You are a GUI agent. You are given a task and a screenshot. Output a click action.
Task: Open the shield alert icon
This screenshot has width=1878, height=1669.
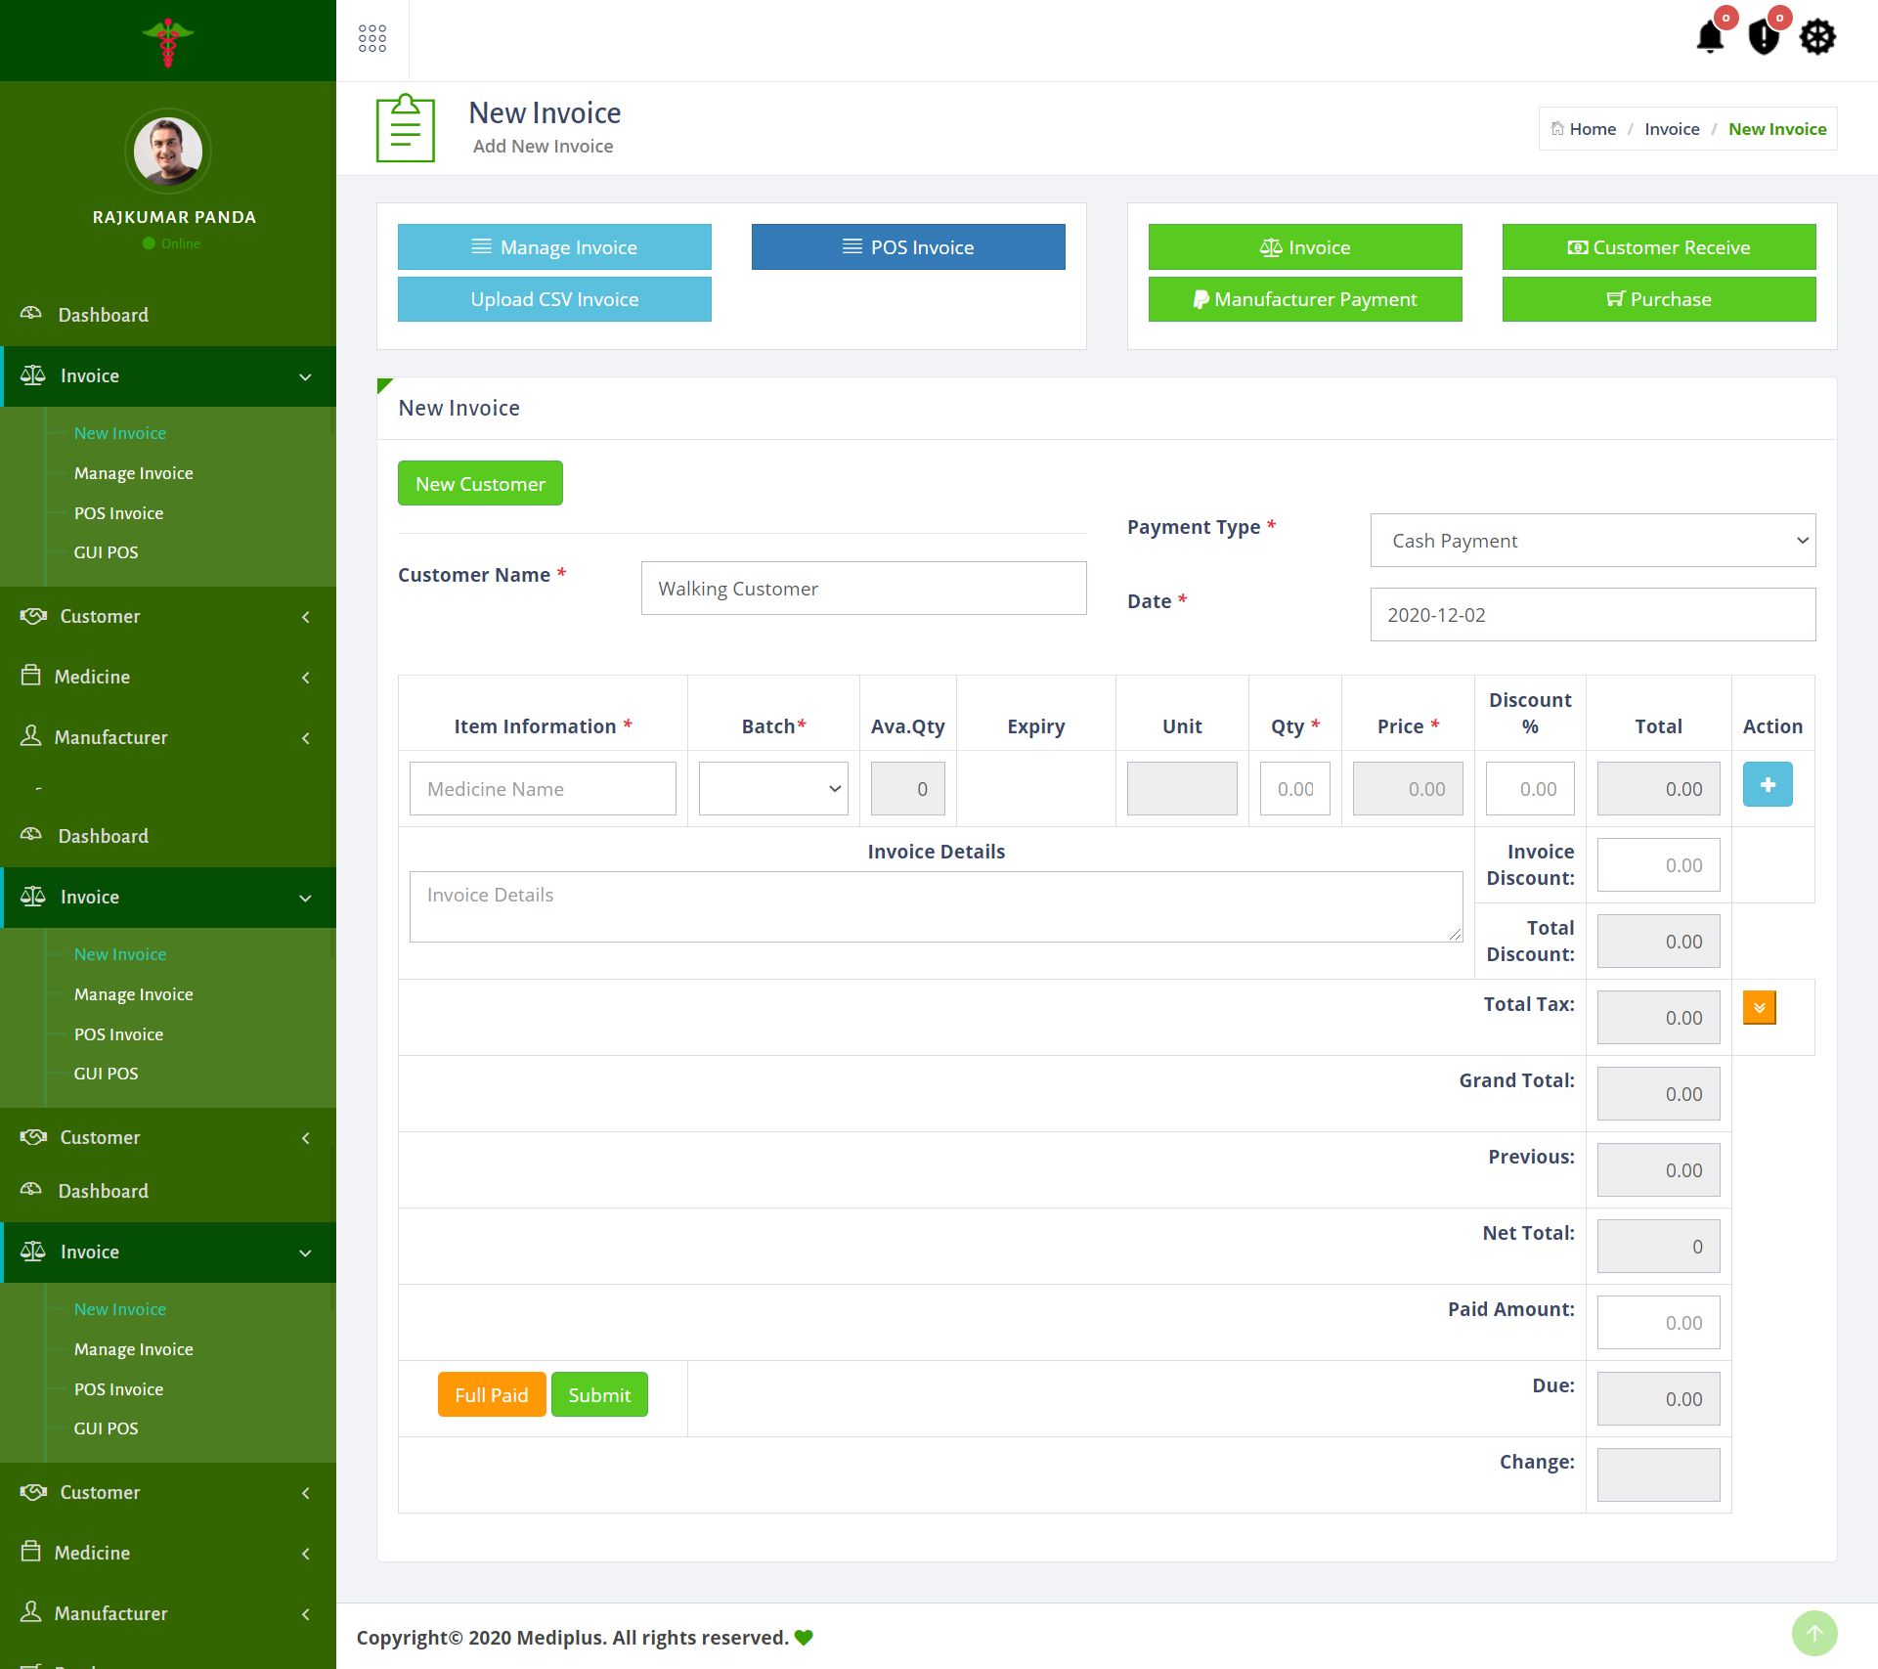coord(1764,37)
